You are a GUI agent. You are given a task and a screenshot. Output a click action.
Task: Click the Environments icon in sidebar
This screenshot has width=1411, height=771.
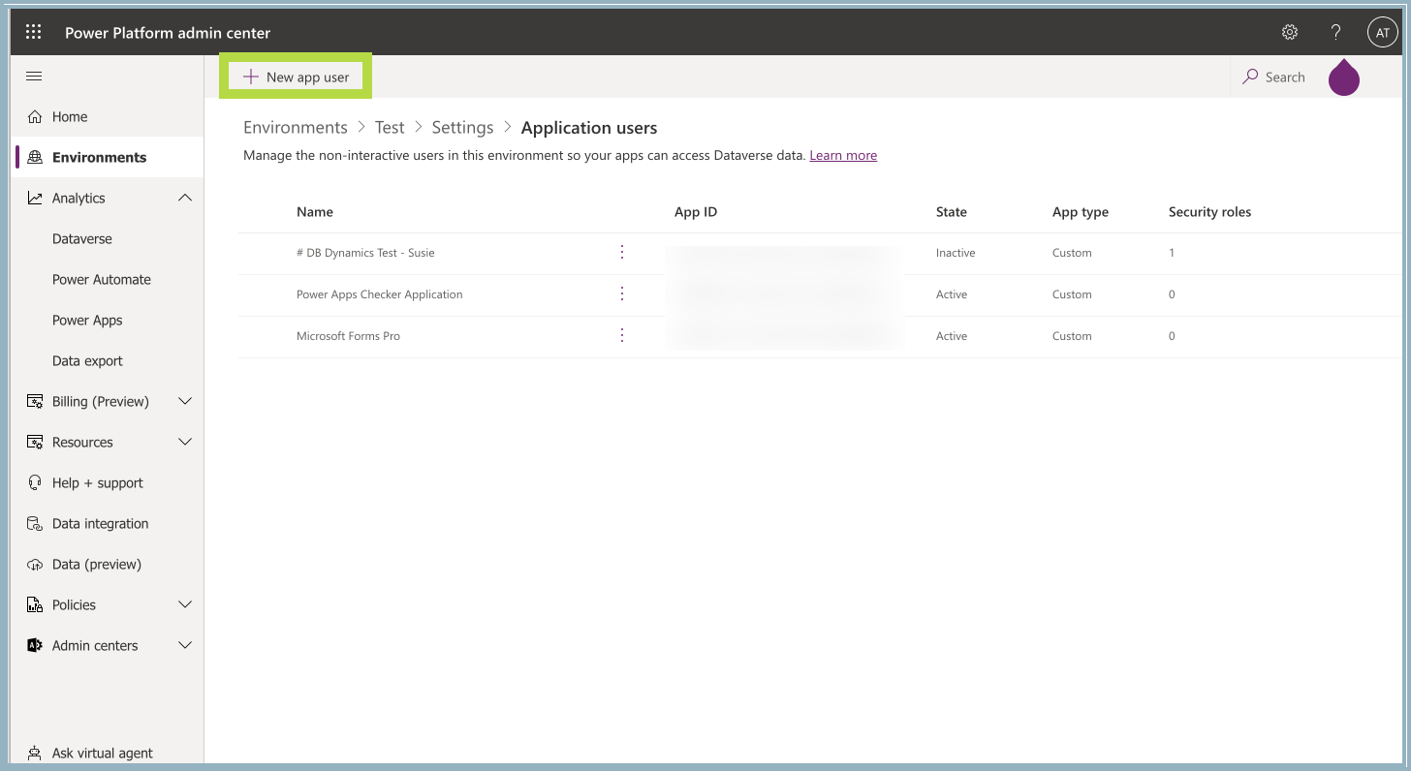pyautogui.click(x=35, y=157)
